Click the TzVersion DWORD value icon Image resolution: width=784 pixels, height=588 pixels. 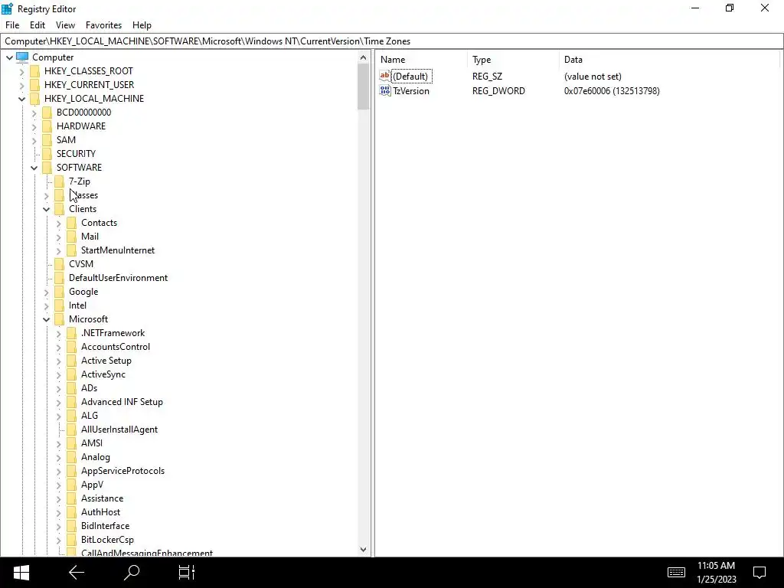pyautogui.click(x=385, y=90)
